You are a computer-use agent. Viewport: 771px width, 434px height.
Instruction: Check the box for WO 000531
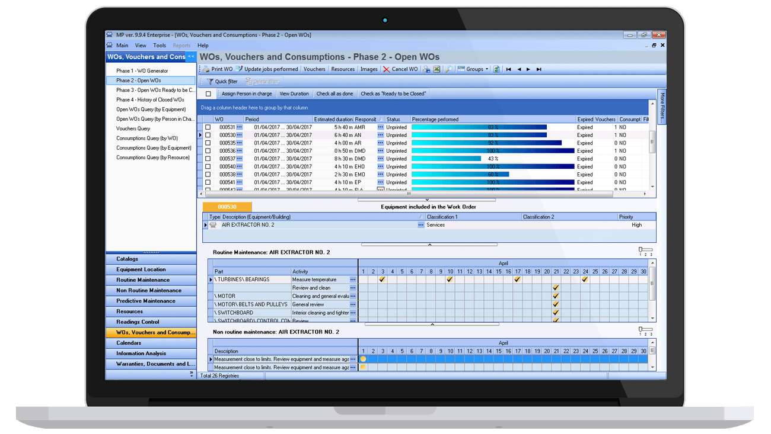pos(208,127)
